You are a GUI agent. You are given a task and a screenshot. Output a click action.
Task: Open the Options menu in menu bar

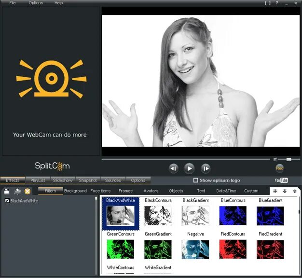36,3
